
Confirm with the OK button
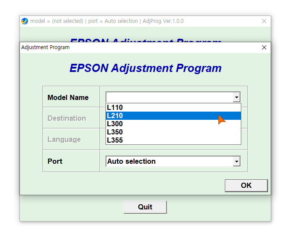click(x=246, y=185)
